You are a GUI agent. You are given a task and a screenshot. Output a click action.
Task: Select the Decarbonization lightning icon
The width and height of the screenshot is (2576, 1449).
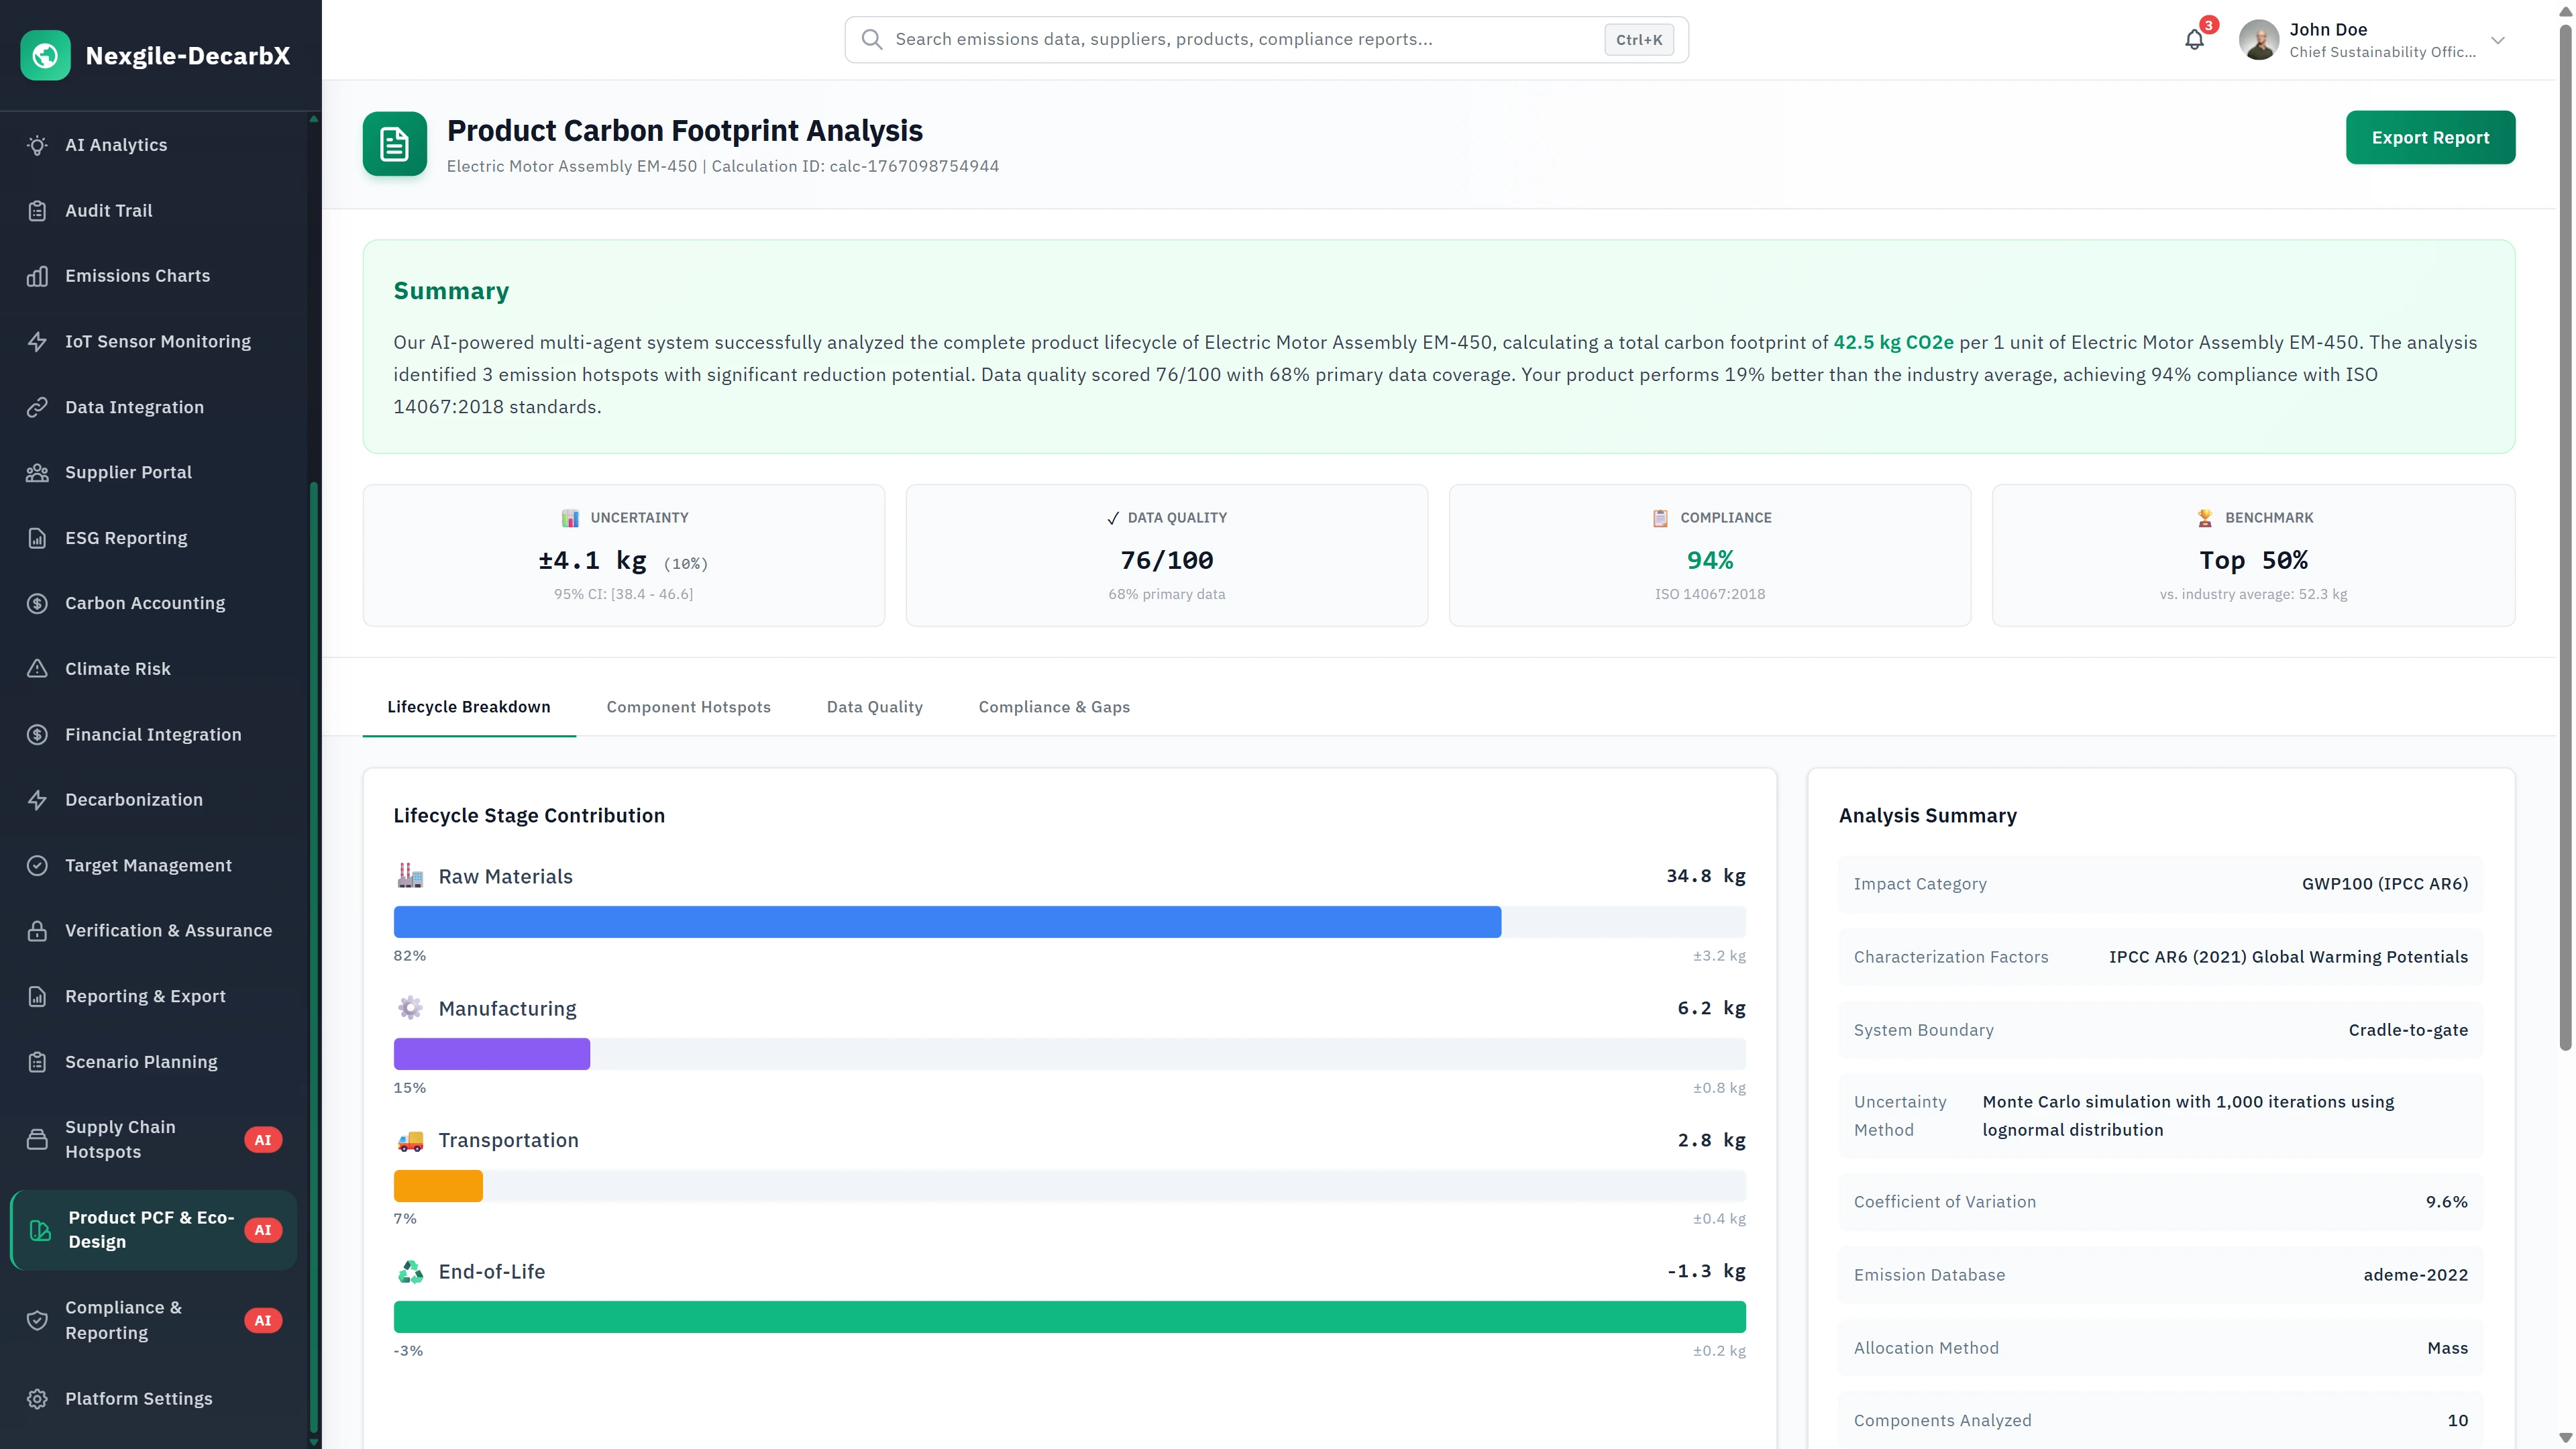coord(37,799)
